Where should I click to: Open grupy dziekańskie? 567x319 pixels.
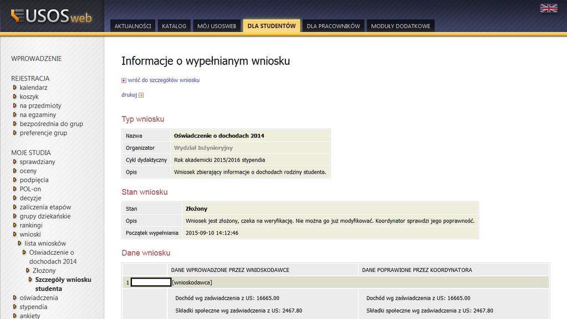point(45,216)
